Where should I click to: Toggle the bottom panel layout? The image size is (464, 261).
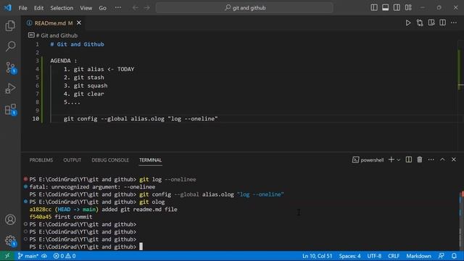tap(385, 8)
